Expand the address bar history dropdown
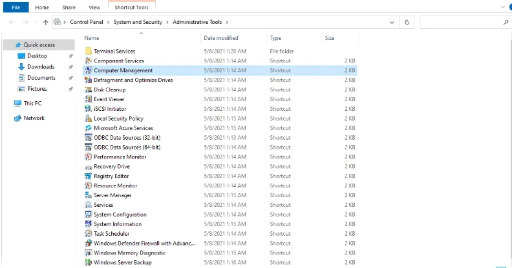Screen dimensions: 512x268 pyautogui.click(x=392, y=22)
